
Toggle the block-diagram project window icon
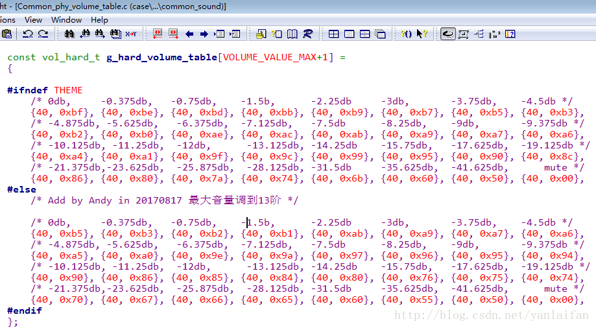tap(495, 34)
